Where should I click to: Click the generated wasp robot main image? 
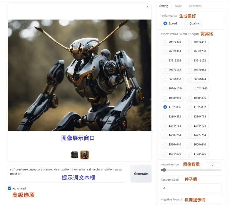pos(80,75)
